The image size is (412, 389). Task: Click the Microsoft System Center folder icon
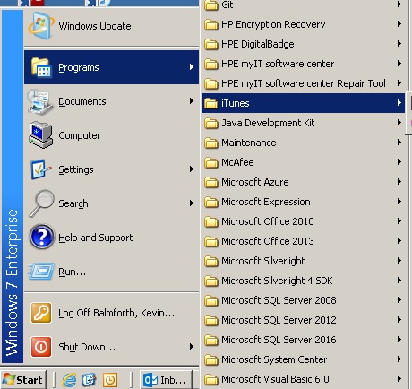[x=211, y=359]
